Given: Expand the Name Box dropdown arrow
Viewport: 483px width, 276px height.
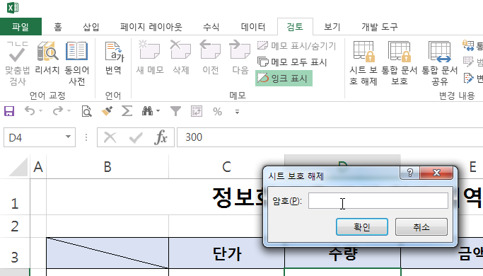Looking at the screenshot, I should click(69, 137).
